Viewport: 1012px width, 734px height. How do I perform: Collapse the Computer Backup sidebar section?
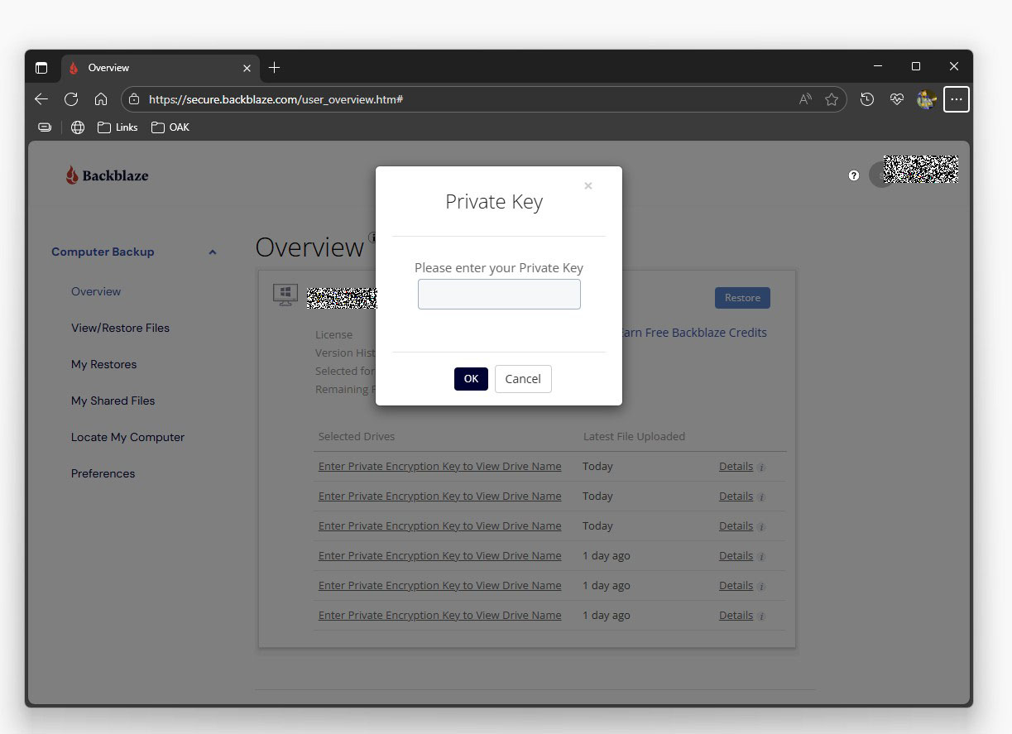tap(213, 252)
